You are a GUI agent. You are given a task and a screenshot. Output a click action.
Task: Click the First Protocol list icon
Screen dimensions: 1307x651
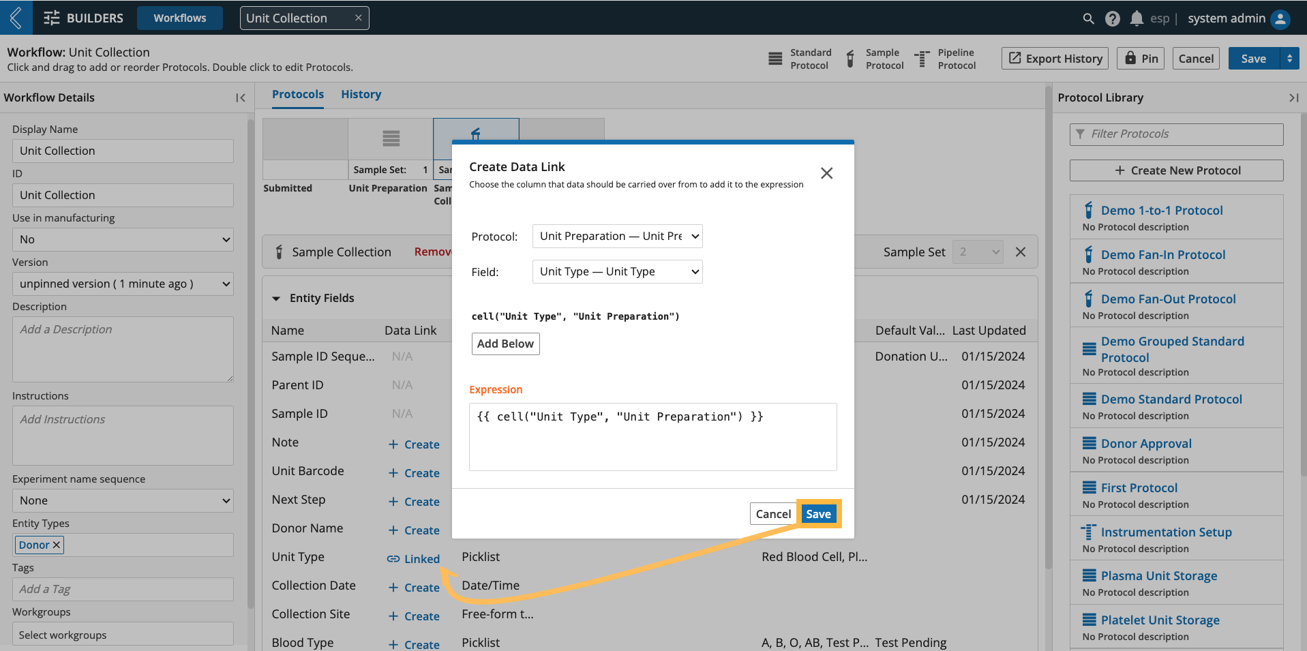coord(1089,487)
